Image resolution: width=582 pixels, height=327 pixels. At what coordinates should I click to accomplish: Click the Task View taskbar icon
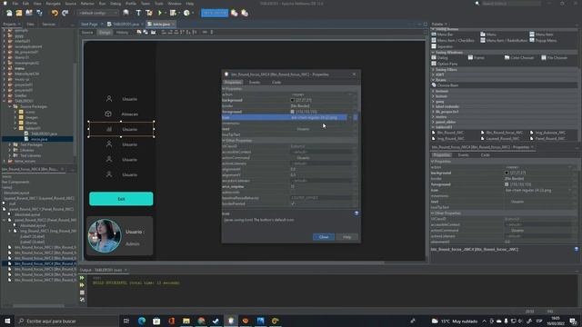pyautogui.click(x=126, y=321)
